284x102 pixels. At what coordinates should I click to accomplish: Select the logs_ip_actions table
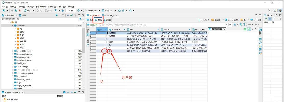24,85
